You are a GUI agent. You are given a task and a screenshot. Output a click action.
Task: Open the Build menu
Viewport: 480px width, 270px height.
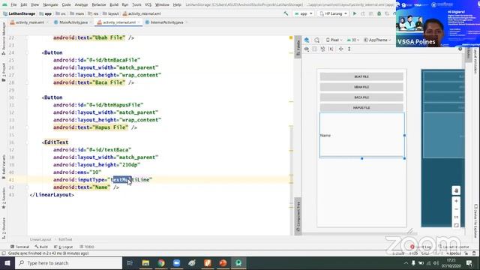[114, 4]
